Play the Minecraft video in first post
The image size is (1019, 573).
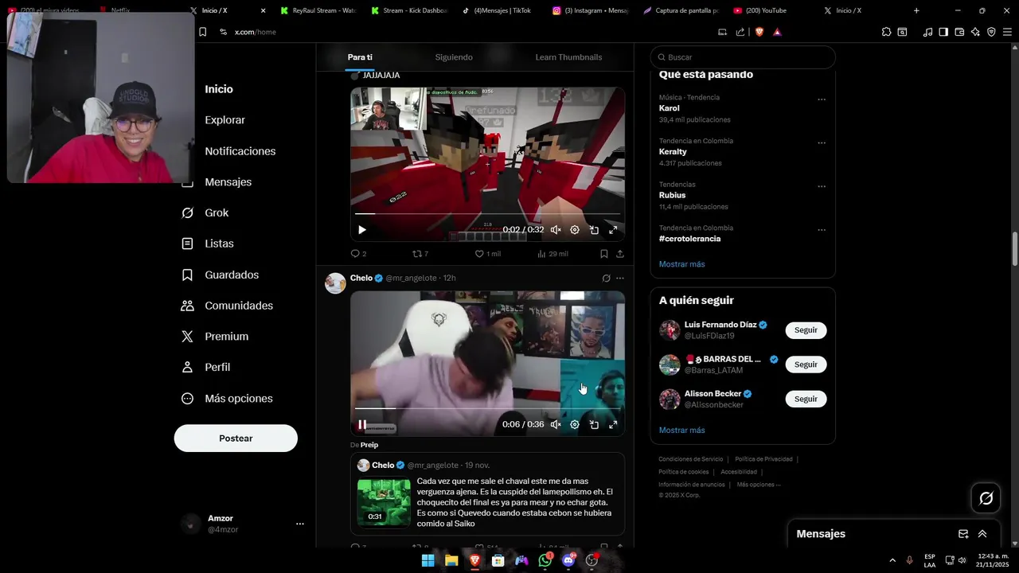[361, 230]
